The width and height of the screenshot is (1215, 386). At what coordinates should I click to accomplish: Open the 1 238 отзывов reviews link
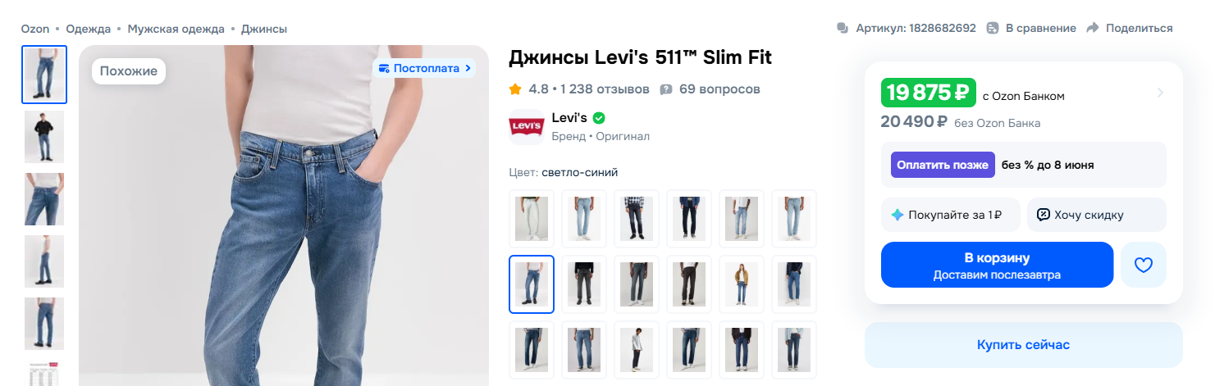pos(605,89)
